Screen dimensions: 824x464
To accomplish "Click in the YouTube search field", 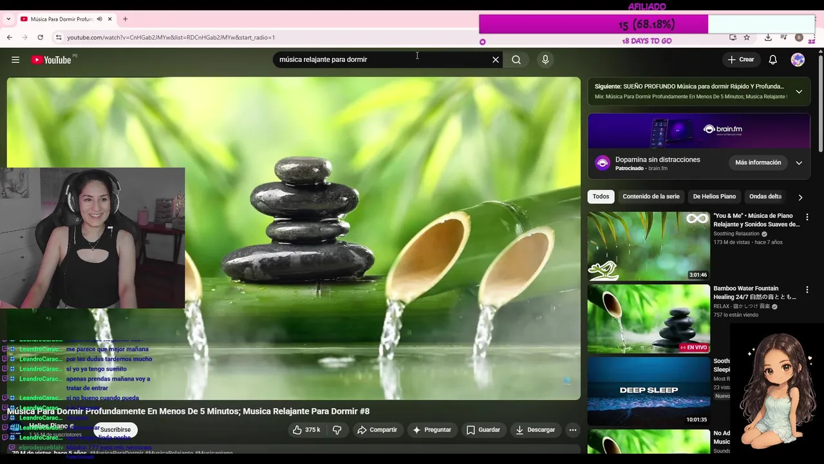I will [383, 60].
